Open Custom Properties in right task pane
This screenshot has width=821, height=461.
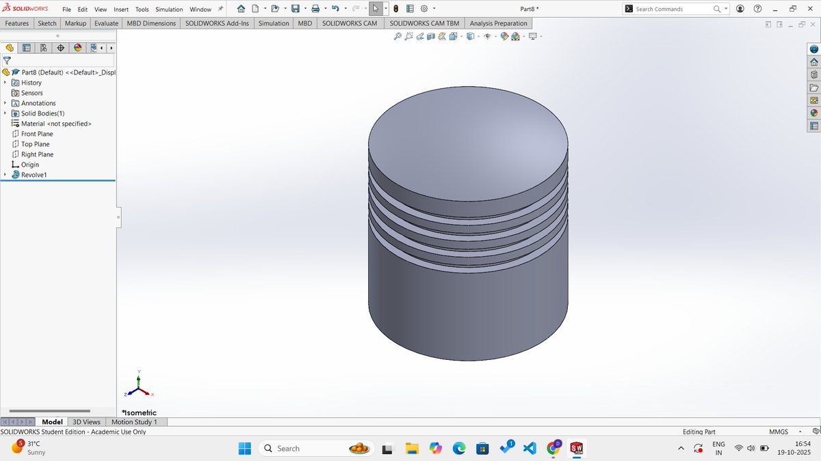[x=813, y=126]
